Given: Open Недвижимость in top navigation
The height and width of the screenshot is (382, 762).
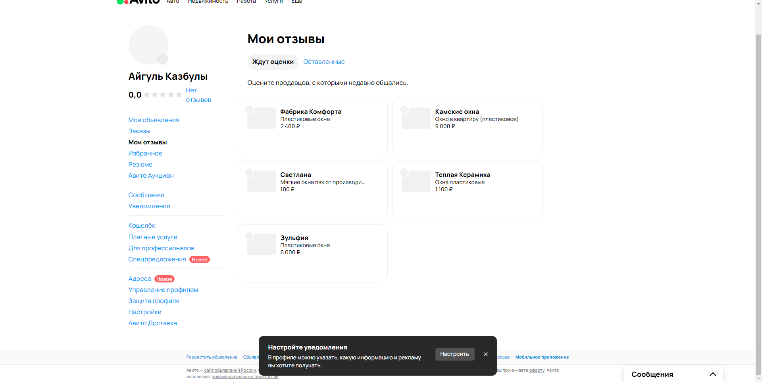Looking at the screenshot, I should pos(208,2).
